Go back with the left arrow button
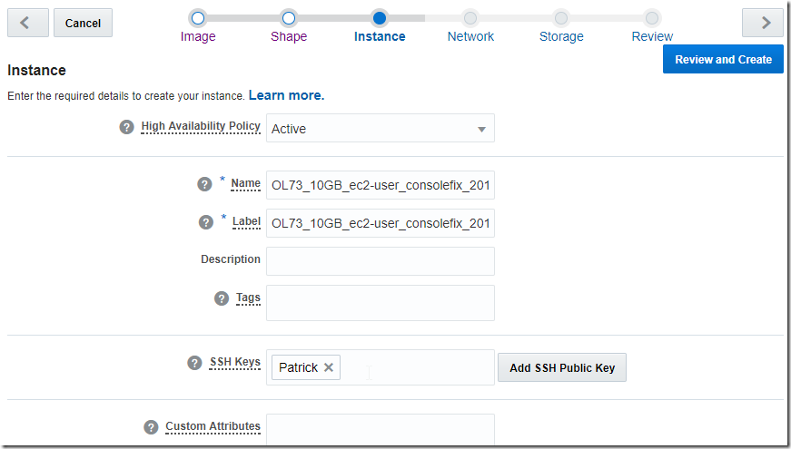Viewport: 791px width, 449px height. 27,23
